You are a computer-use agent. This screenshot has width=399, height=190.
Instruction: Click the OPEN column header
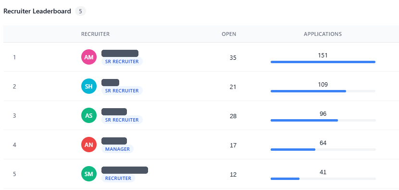[229, 34]
